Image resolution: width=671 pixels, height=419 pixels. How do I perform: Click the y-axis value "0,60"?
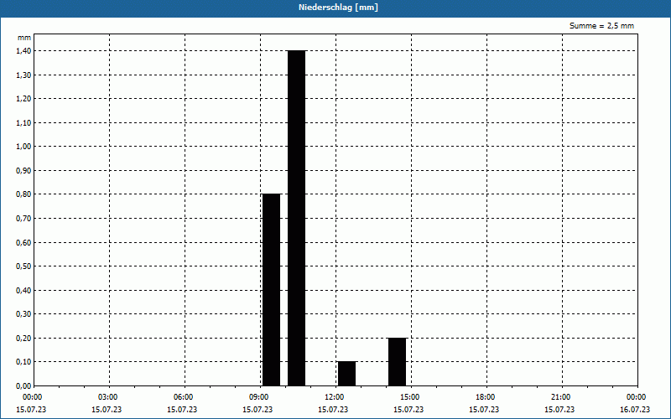(x=23, y=242)
